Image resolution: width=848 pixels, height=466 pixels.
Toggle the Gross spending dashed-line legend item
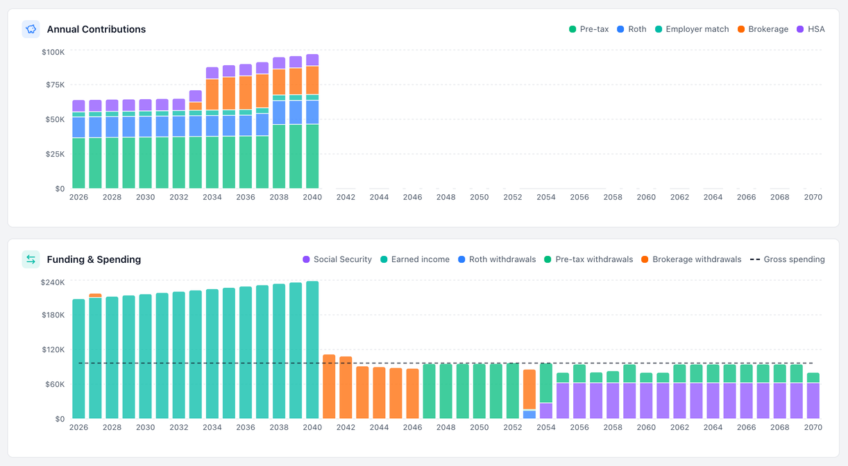(x=788, y=259)
